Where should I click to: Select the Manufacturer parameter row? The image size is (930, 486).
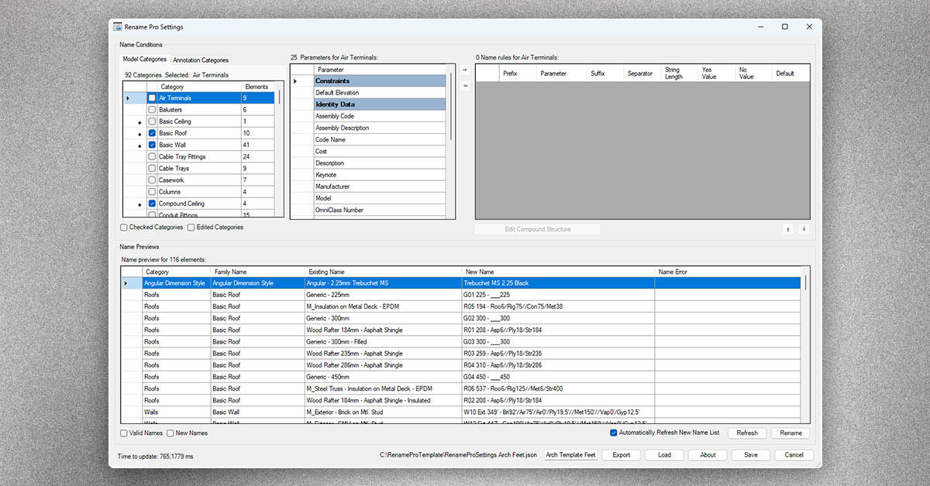[x=369, y=187]
